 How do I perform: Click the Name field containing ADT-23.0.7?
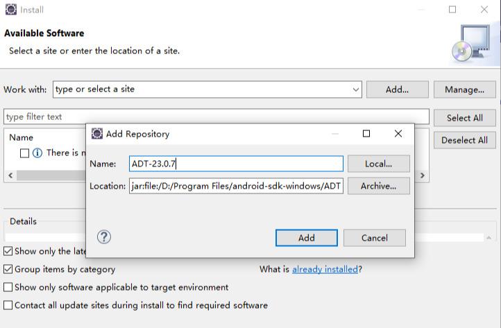coord(236,164)
